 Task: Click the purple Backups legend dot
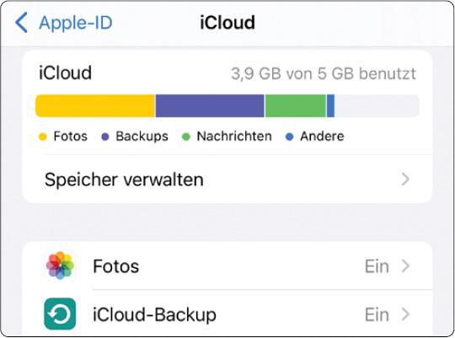pyautogui.click(x=104, y=137)
